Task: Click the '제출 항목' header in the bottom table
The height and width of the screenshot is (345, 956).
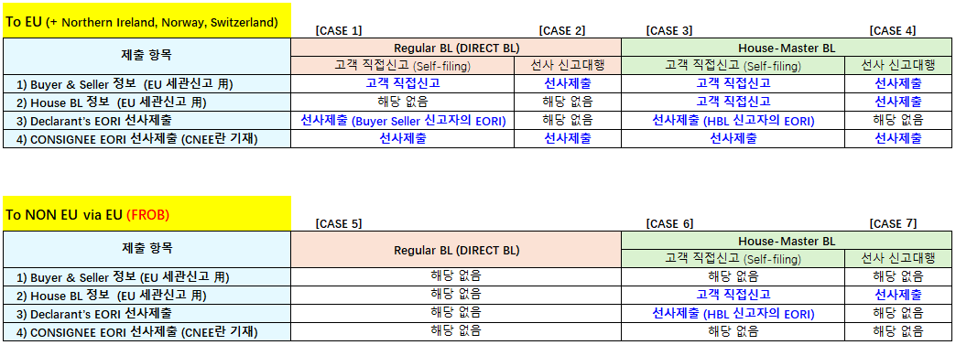Action: (x=147, y=249)
